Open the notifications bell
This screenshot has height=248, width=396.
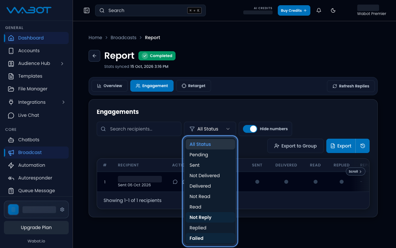click(319, 10)
